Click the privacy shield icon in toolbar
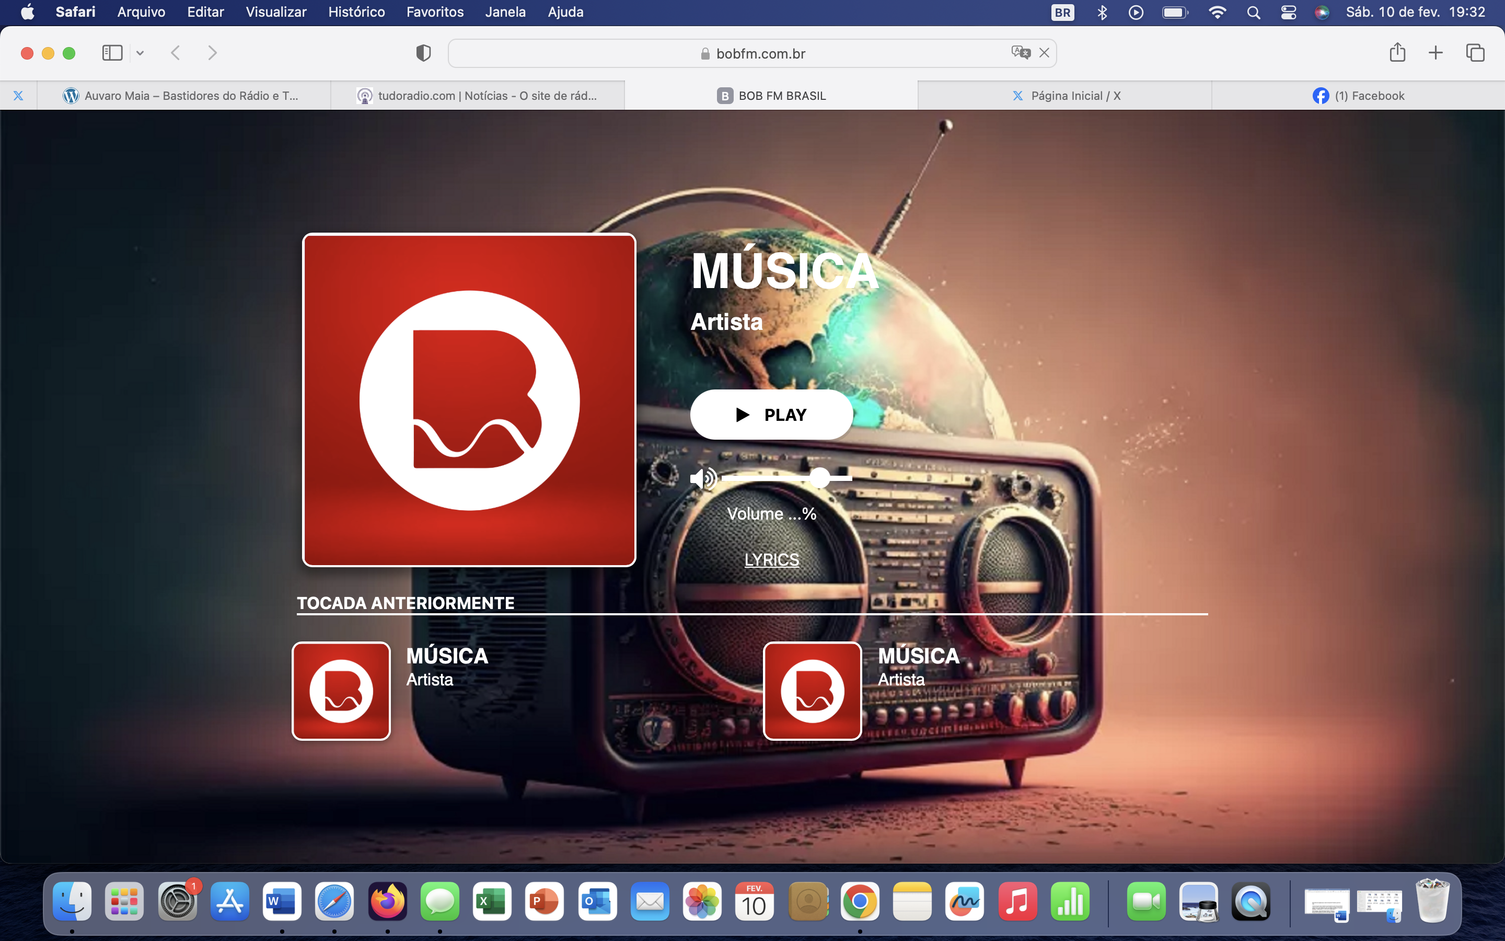Screen dimensions: 1505x941 click(x=423, y=53)
